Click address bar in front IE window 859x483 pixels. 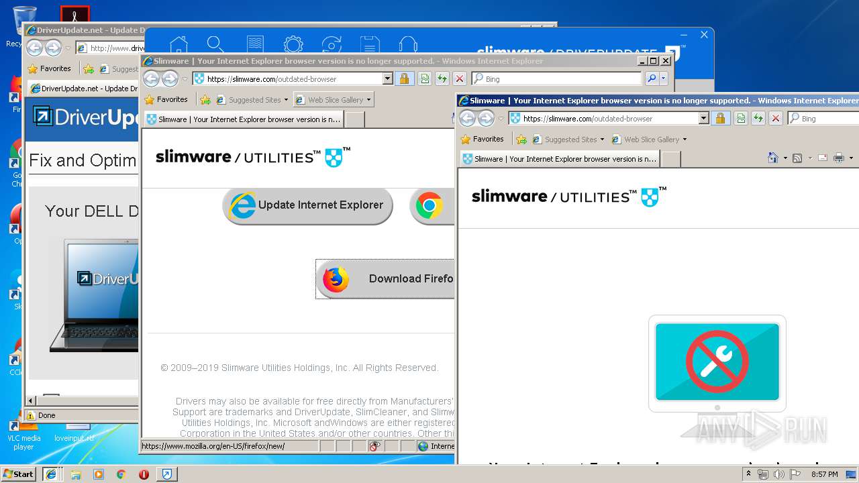(603, 118)
